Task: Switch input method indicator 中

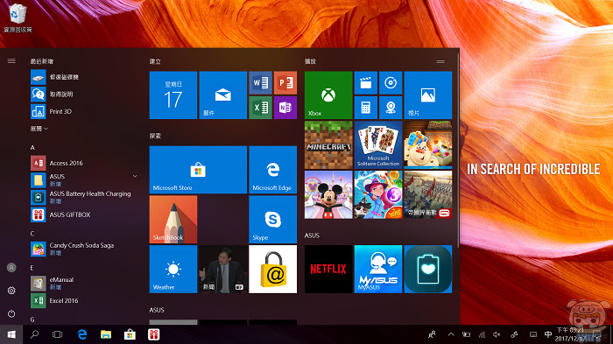Action: click(547, 334)
